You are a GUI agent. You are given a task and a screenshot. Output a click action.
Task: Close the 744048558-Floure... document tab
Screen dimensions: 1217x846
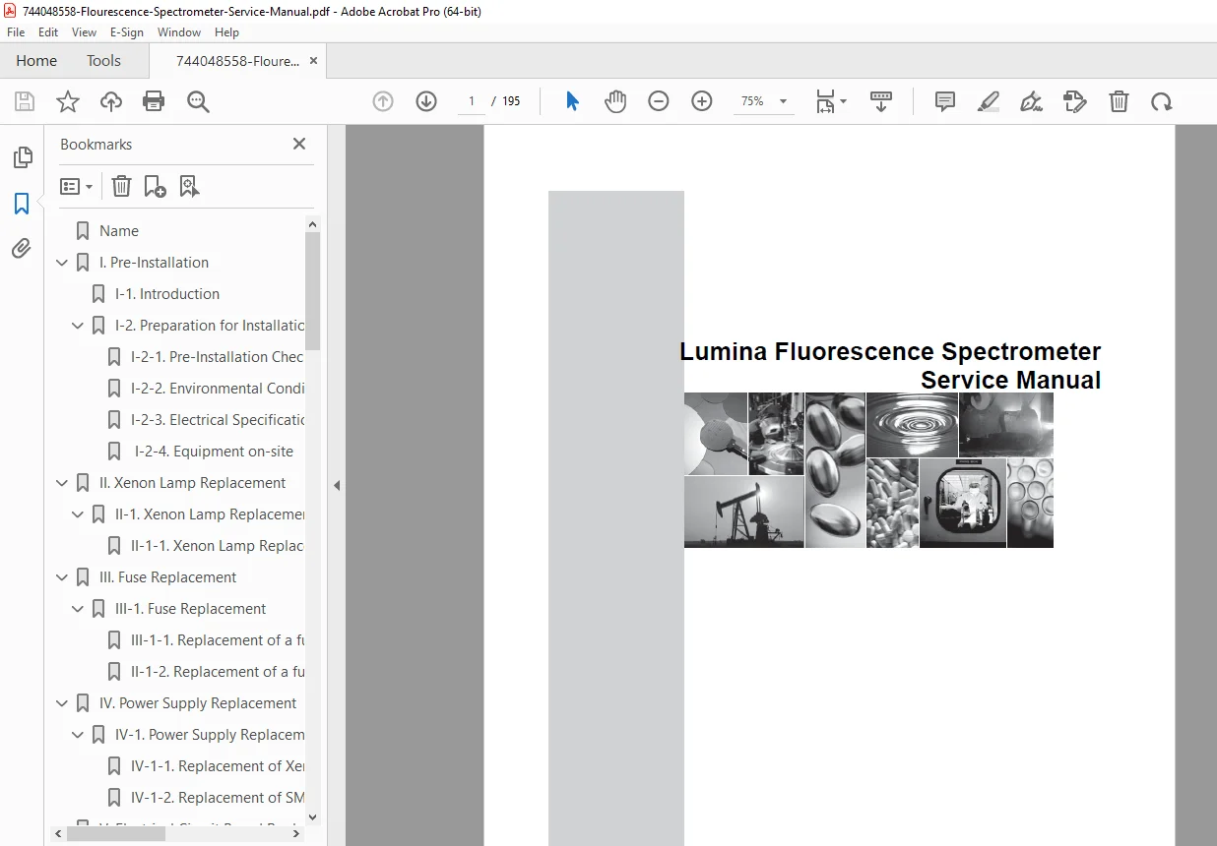pos(314,61)
